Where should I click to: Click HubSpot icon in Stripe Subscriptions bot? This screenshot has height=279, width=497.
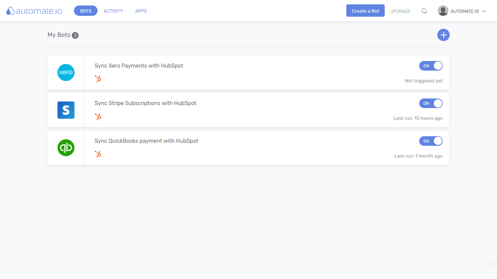click(98, 117)
